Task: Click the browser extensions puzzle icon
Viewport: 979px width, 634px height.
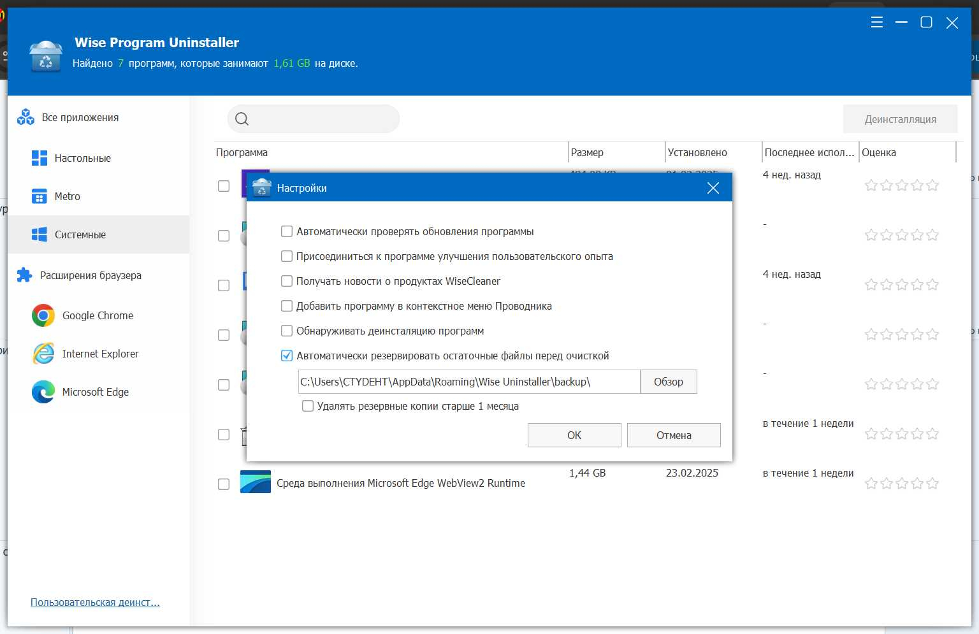Action: [24, 275]
